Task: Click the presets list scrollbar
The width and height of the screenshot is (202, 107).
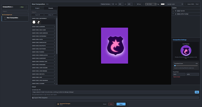Action: point(57,36)
